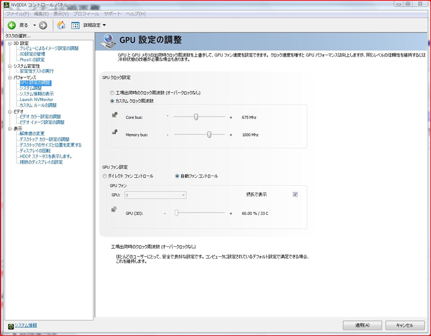
Task: Open 解像度の変更 tree item
Action: point(32,134)
